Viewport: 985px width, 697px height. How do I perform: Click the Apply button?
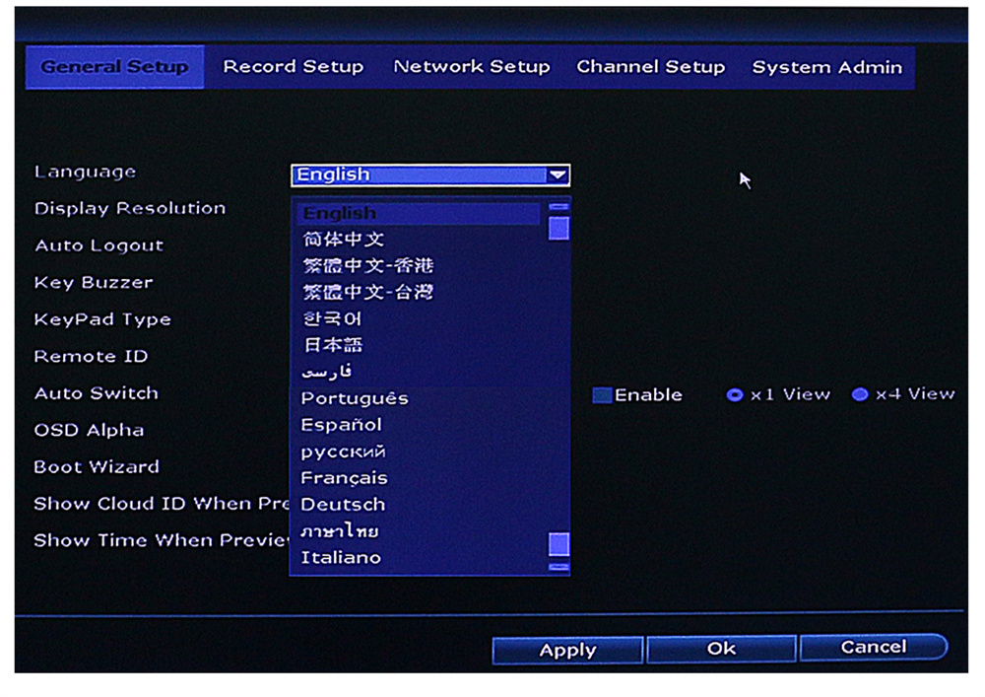click(x=567, y=650)
